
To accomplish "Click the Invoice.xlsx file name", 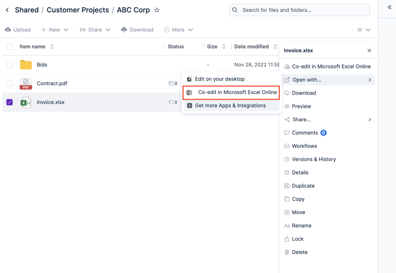I will point(51,102).
